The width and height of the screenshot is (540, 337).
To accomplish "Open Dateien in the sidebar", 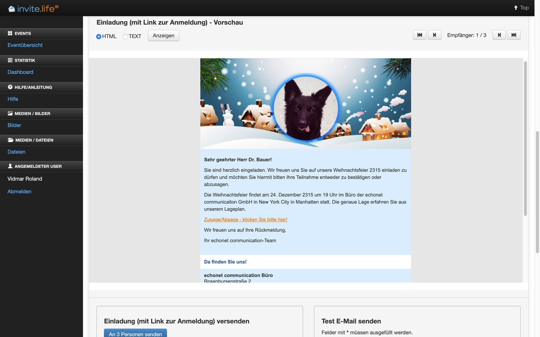I will 16,152.
